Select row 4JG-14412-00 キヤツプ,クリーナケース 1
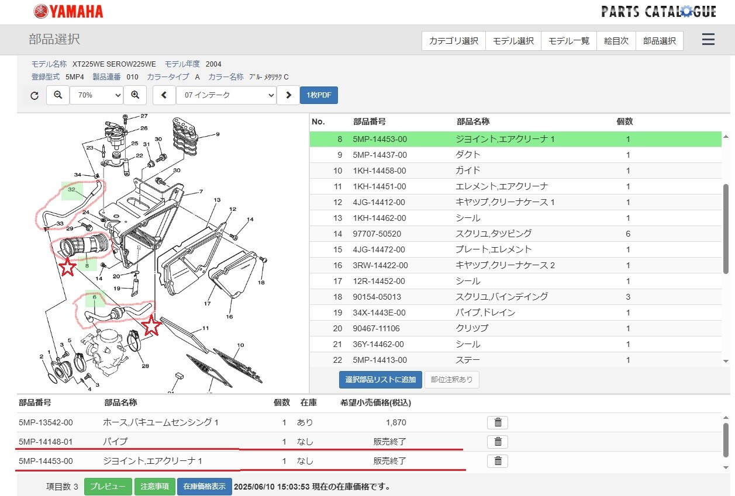Image resolution: width=735 pixels, height=496 pixels. [515, 202]
